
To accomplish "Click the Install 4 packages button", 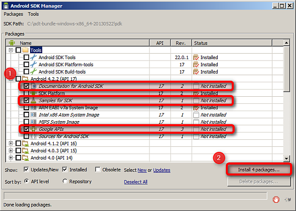I will coord(258,170).
